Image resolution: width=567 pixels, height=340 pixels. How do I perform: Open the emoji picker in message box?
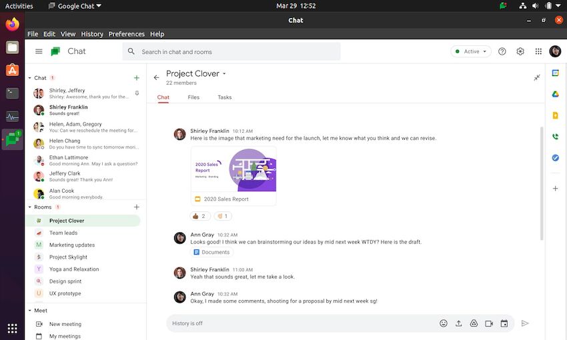tap(444, 323)
